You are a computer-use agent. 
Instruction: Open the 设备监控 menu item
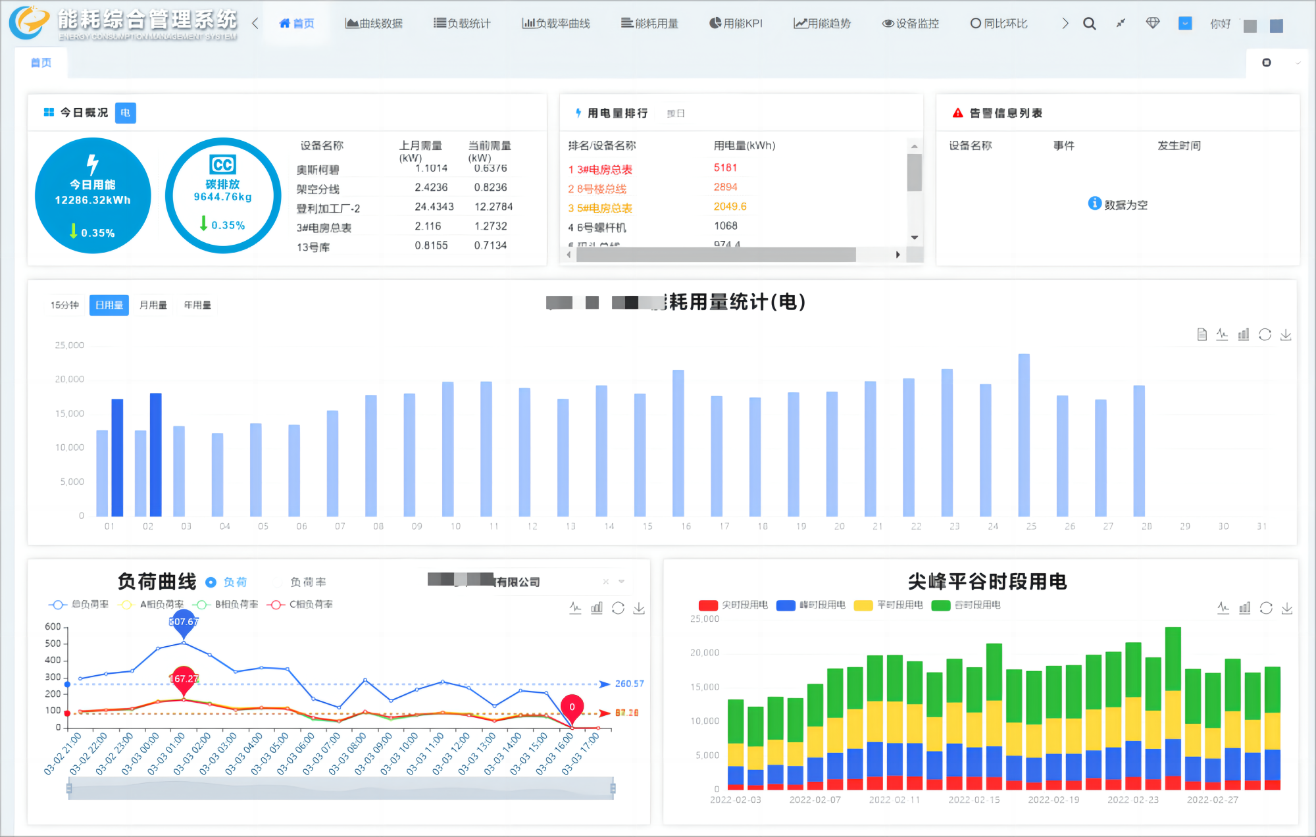(911, 24)
